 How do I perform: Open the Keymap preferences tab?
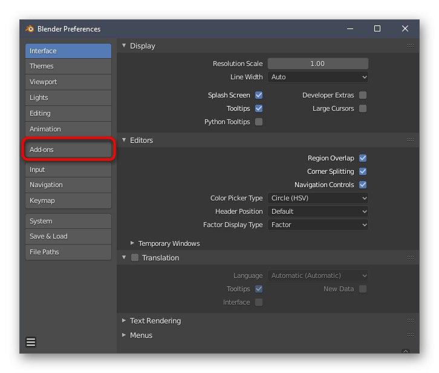(x=68, y=200)
